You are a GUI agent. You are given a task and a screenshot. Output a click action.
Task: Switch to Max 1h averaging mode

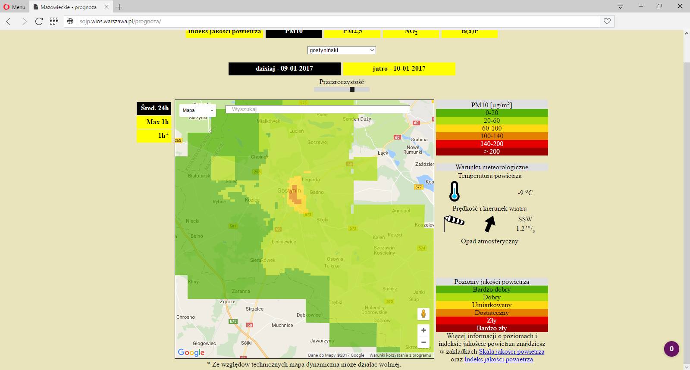pos(154,122)
